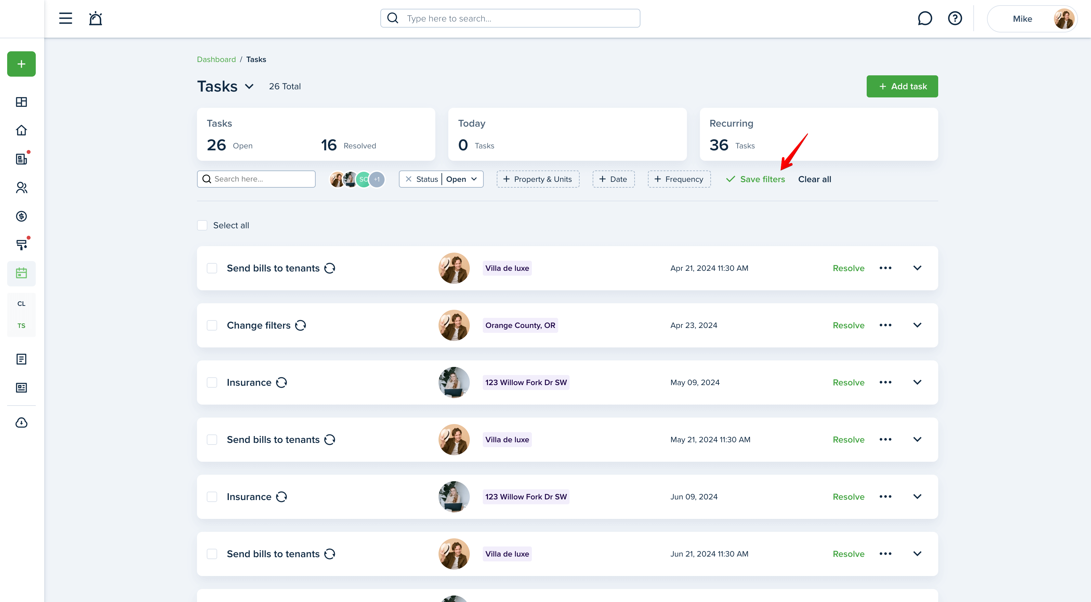
Task: Check the Insurance May 09 task checkbox
Action: [212, 383]
